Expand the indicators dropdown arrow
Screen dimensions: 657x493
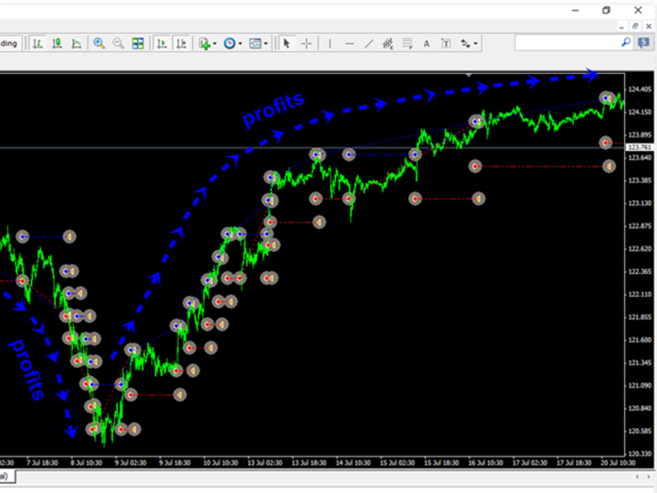coord(215,44)
